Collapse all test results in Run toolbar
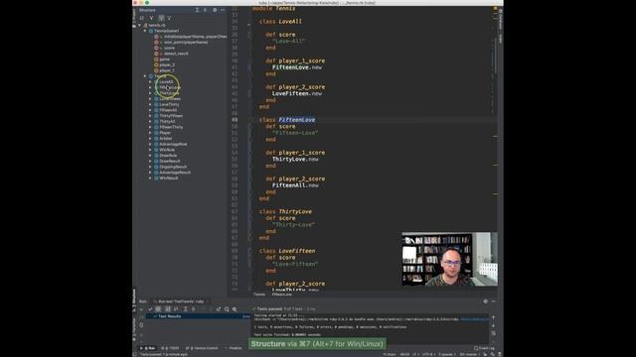The width and height of the screenshot is (636, 357). pos(194,309)
